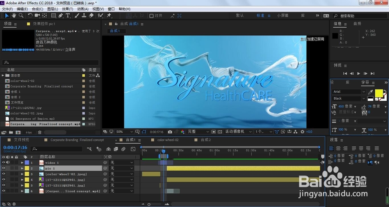The width and height of the screenshot is (389, 207).
Task: Hide the pic 1 layer
Action: coord(4,168)
